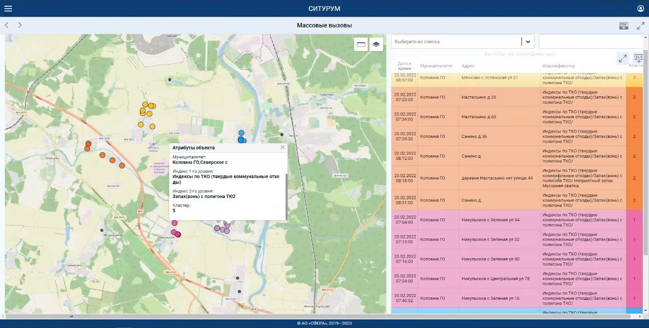
Task: Sort by Адрес column header
Action: pyautogui.click(x=468, y=66)
